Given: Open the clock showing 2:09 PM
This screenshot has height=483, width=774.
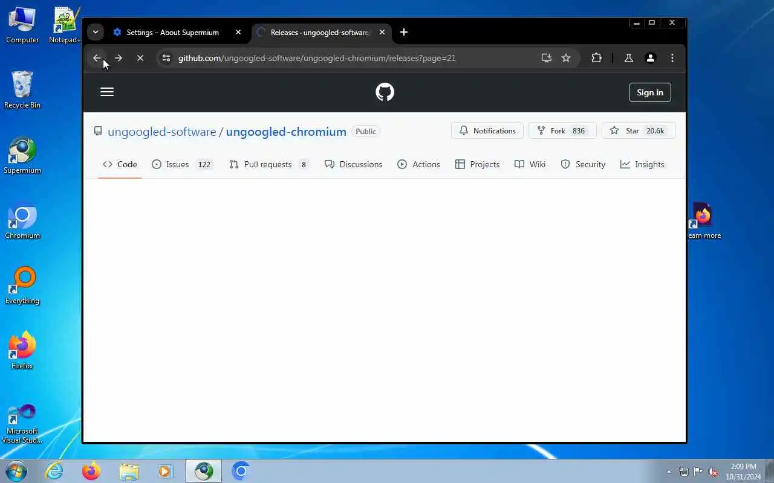Looking at the screenshot, I should [x=743, y=472].
